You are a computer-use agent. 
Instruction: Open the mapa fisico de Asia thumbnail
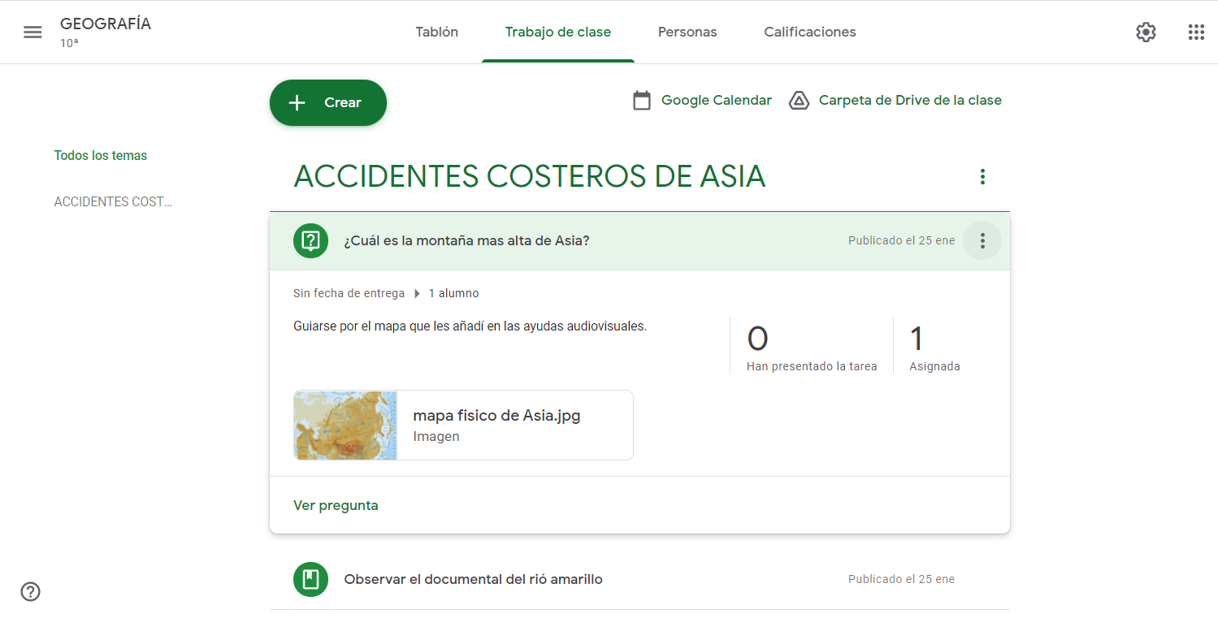pos(345,426)
